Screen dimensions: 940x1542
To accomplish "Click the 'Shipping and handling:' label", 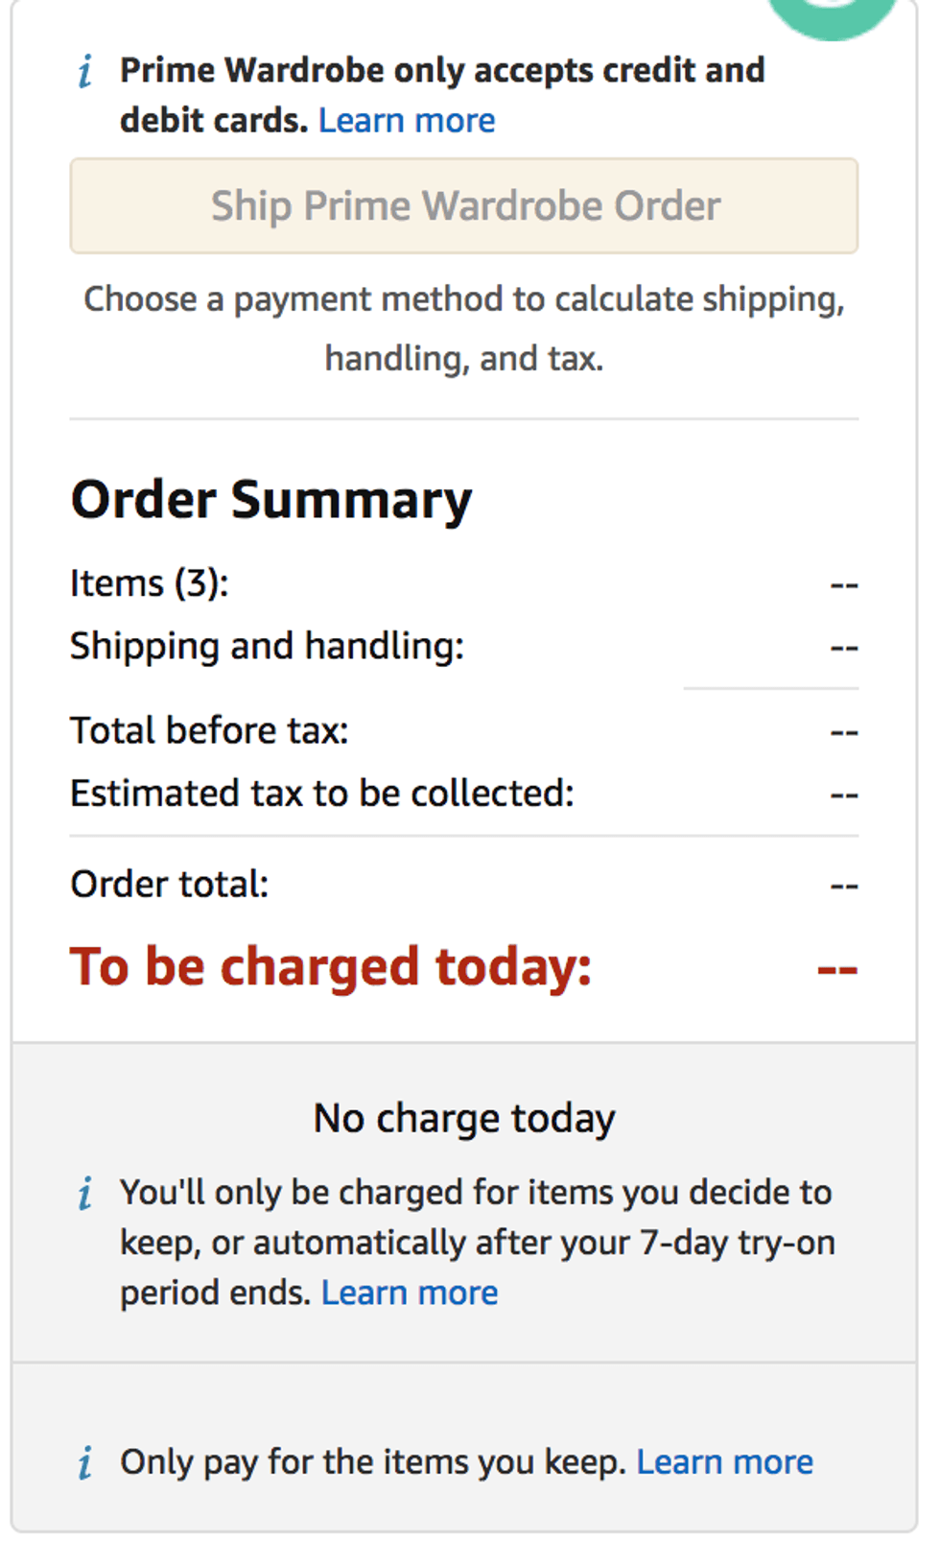I will (267, 647).
